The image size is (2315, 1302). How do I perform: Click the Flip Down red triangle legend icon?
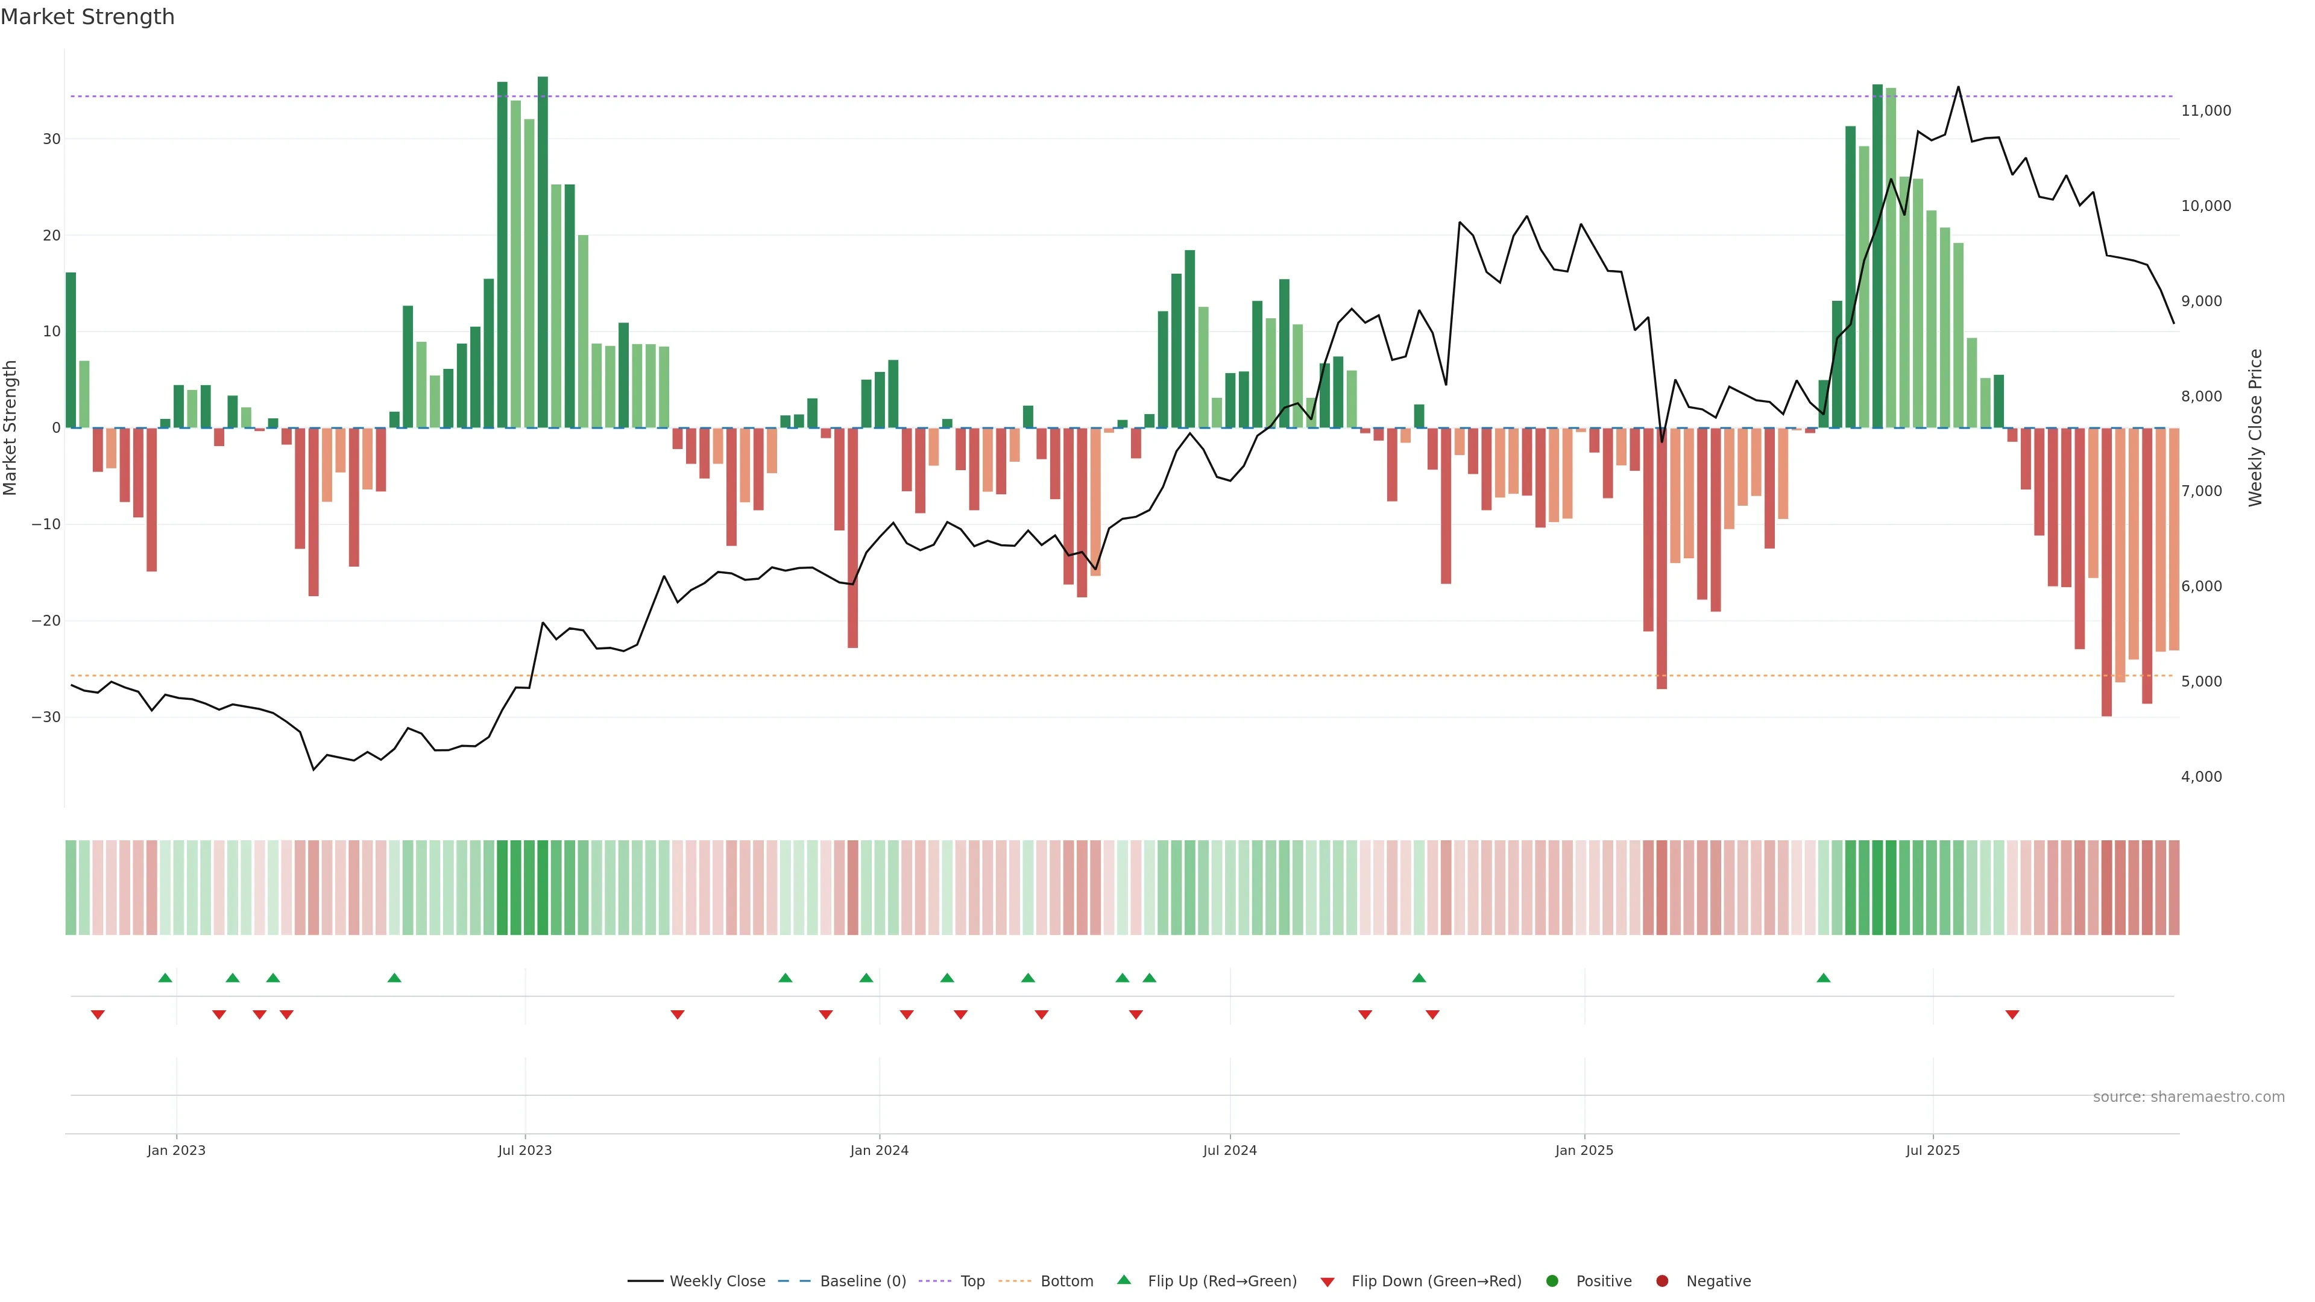(x=1328, y=1282)
